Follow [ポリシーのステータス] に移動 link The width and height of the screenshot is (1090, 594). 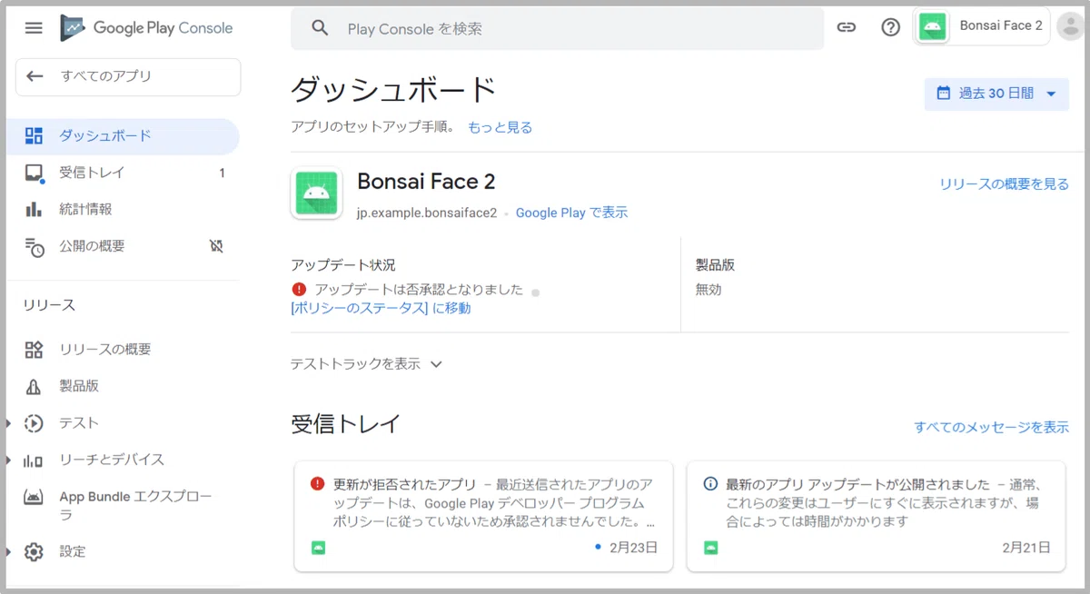[381, 308]
